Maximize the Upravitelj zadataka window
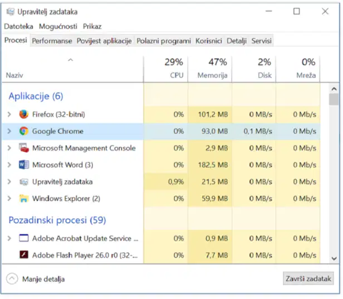This screenshot has height=299, width=343. click(297, 11)
